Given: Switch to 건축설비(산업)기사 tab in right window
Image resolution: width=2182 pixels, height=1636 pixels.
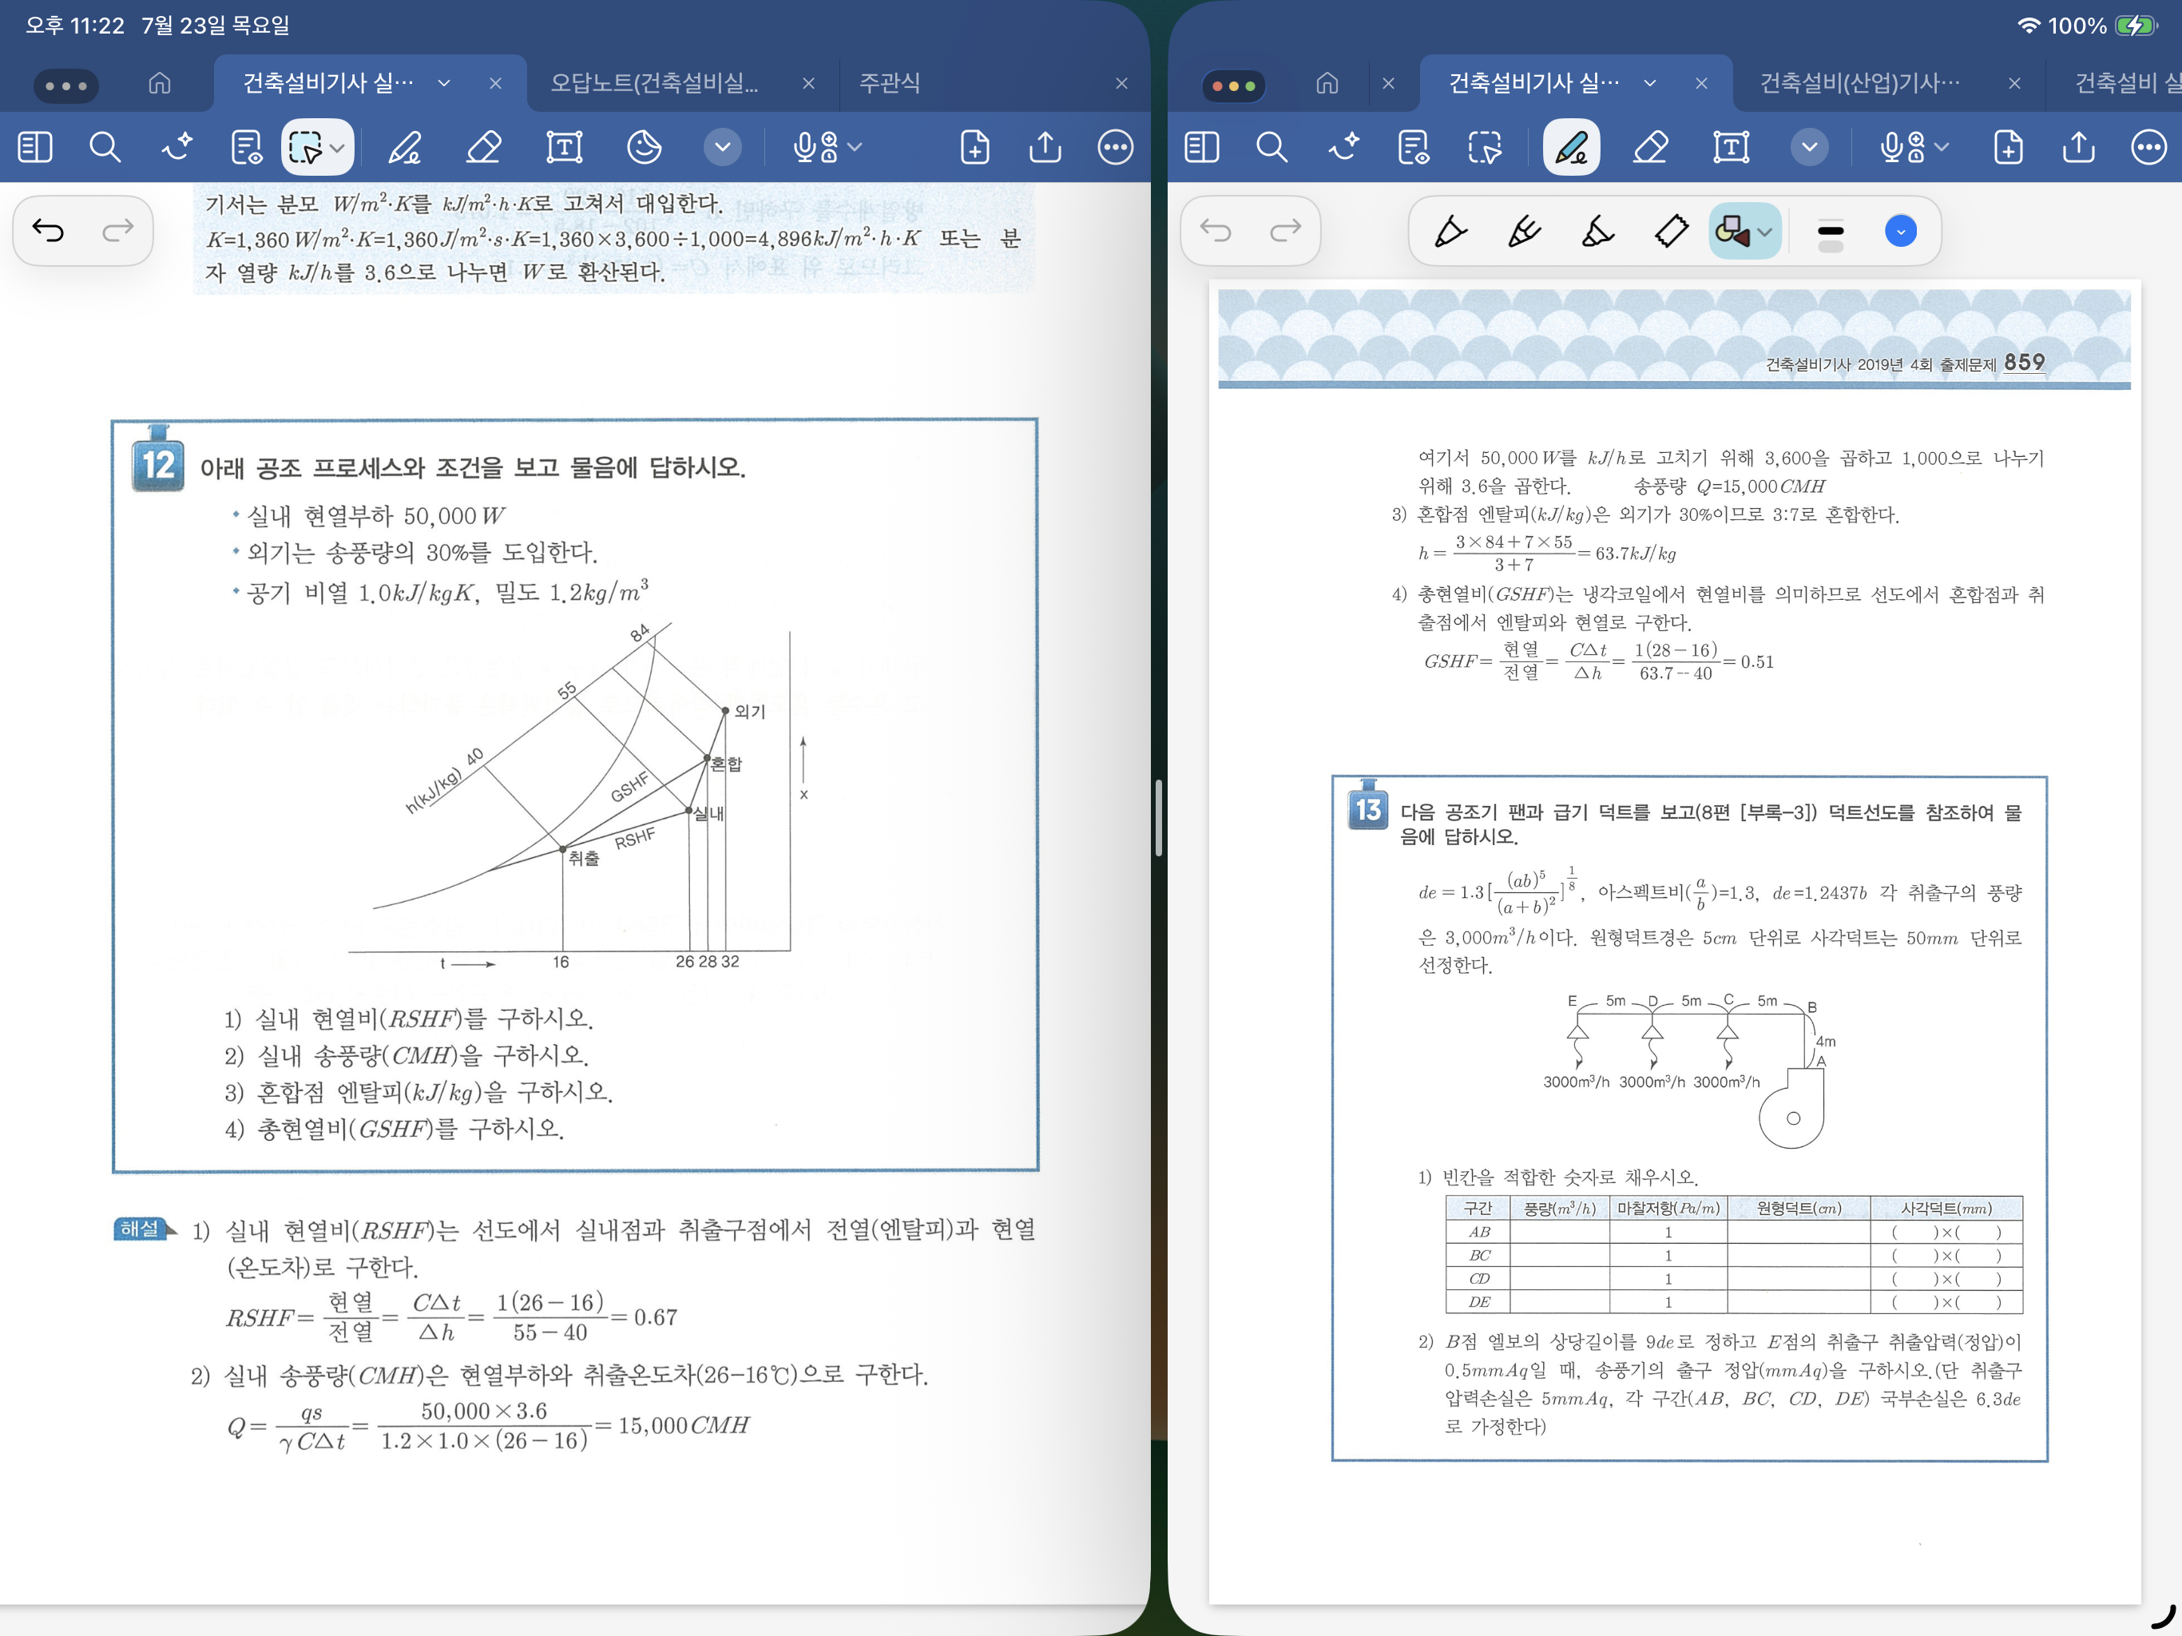Looking at the screenshot, I should (x=1860, y=84).
